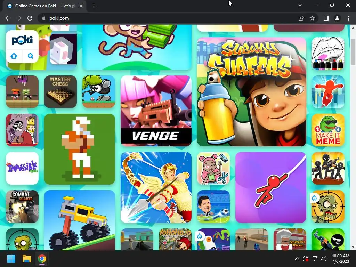Click the browser forward arrow
This screenshot has width=356, height=267.
19,18
